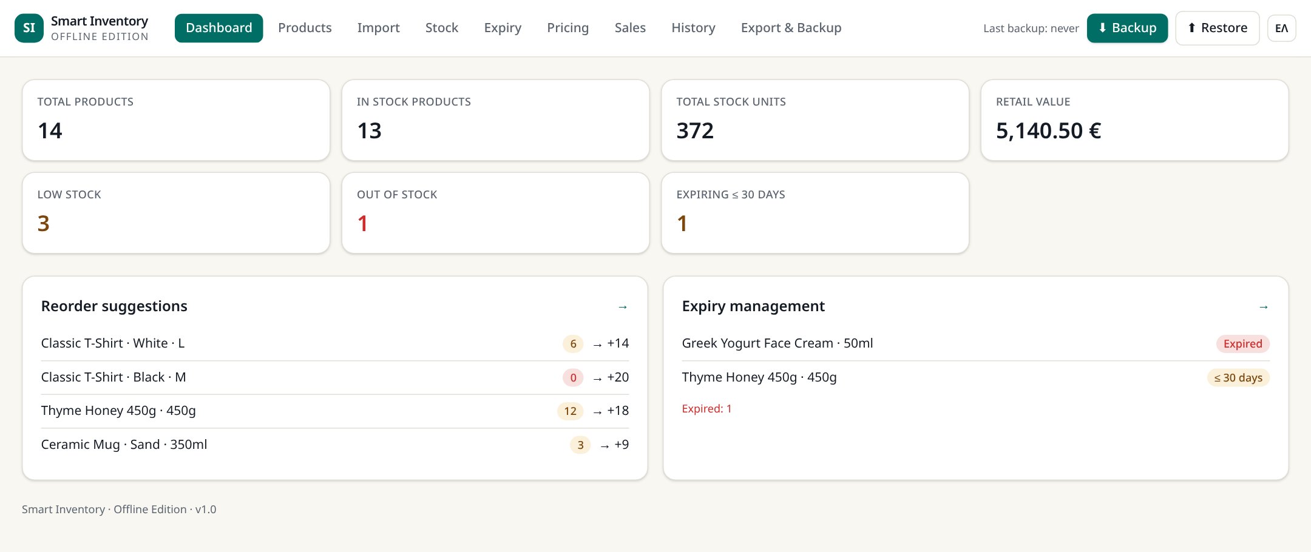The width and height of the screenshot is (1311, 552).
Task: Select Classic T-Shirt · Black · M row
Action: tap(335, 377)
